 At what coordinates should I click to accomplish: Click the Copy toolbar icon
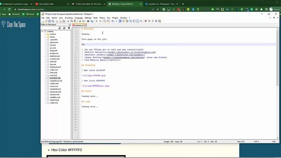(x=72, y=21)
